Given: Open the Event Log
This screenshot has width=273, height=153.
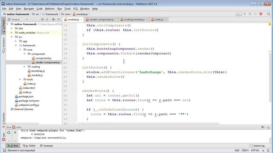Looking at the screenshot, I should click(x=257, y=146).
